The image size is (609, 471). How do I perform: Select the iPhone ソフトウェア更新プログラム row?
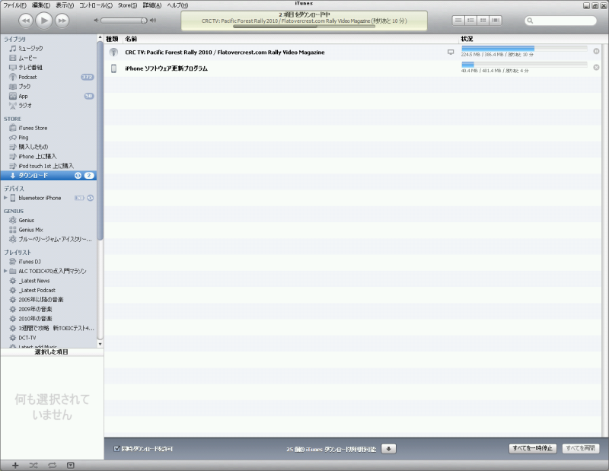point(352,68)
